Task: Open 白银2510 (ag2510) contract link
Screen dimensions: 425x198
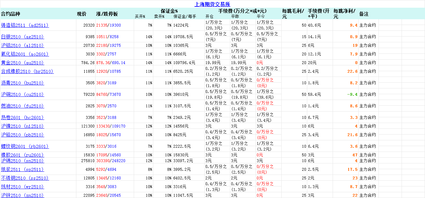Action: (x=22, y=37)
